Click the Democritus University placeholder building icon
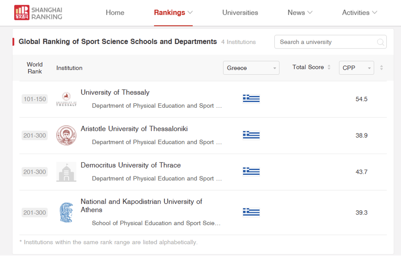This screenshot has height=256, width=401. pos(66,172)
